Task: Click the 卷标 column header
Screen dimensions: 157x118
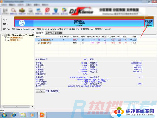Action: [38, 37]
